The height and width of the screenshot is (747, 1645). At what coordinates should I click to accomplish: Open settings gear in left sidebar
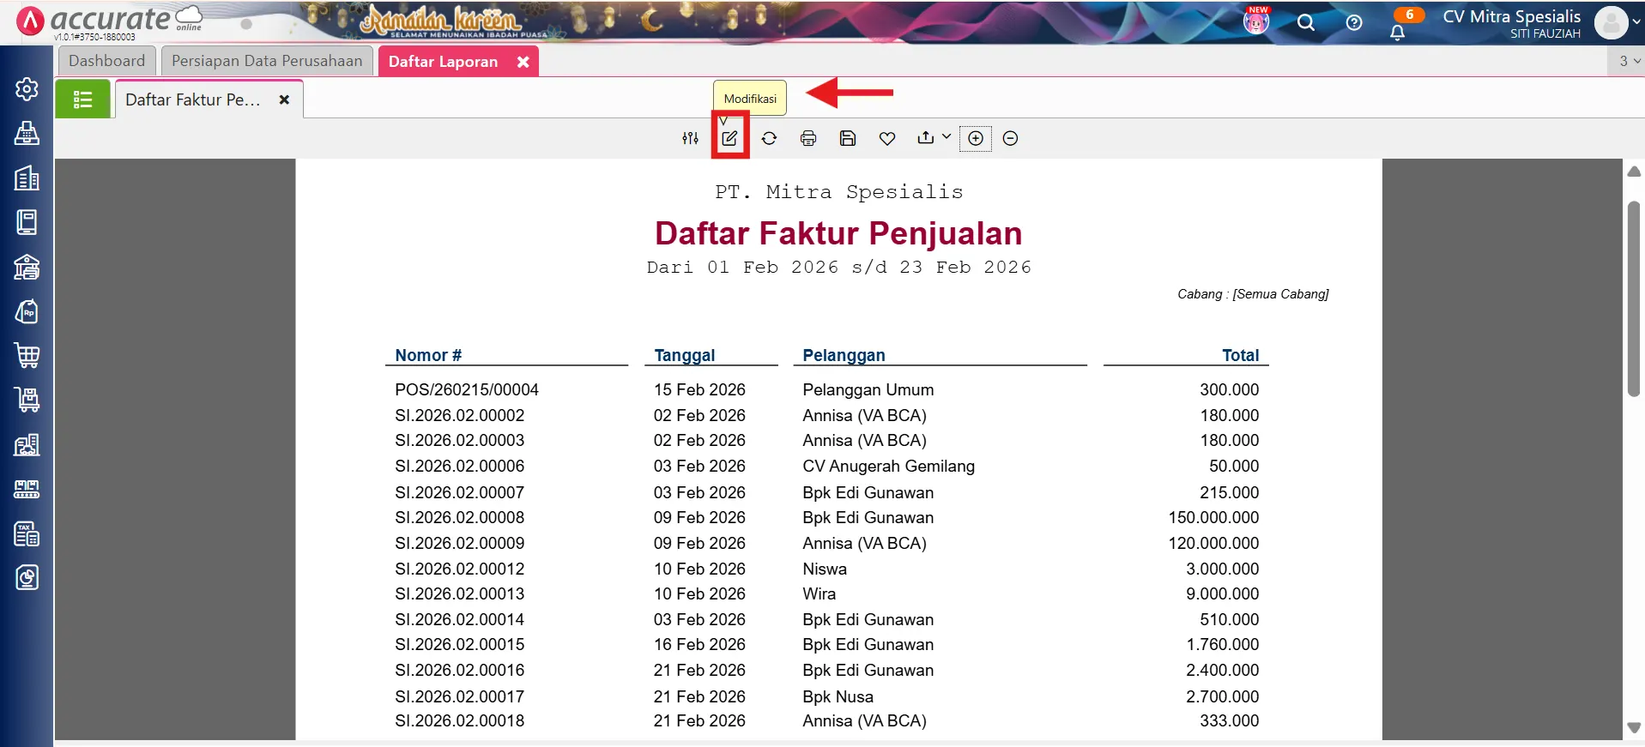point(27,89)
